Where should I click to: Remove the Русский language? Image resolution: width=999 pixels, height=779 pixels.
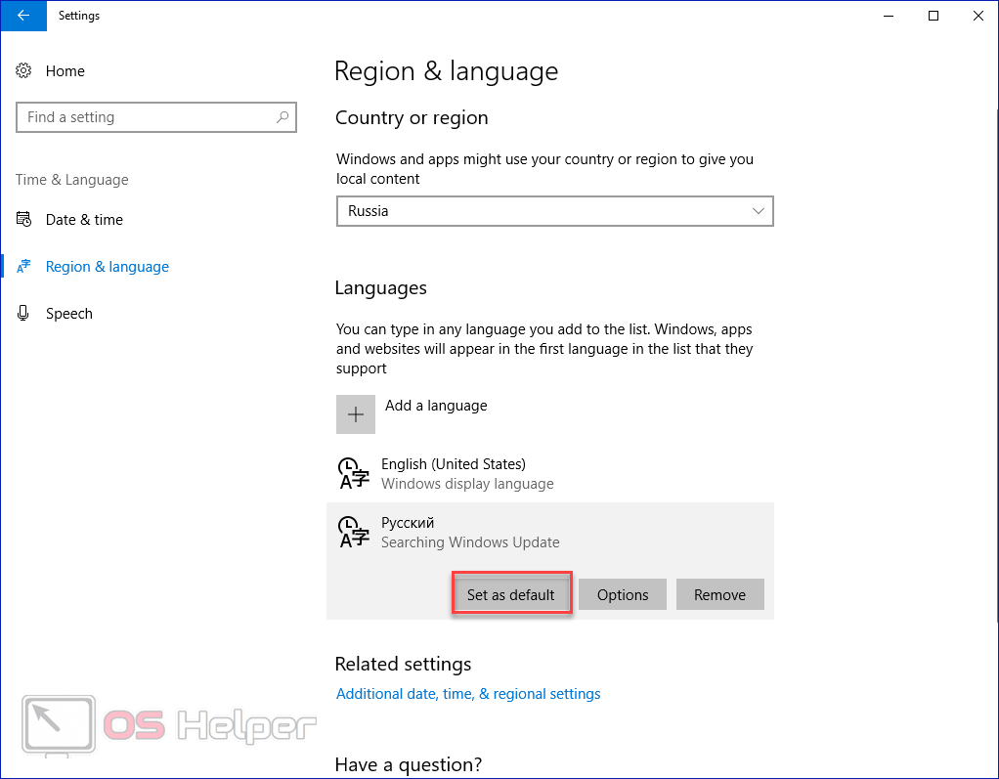[720, 594]
